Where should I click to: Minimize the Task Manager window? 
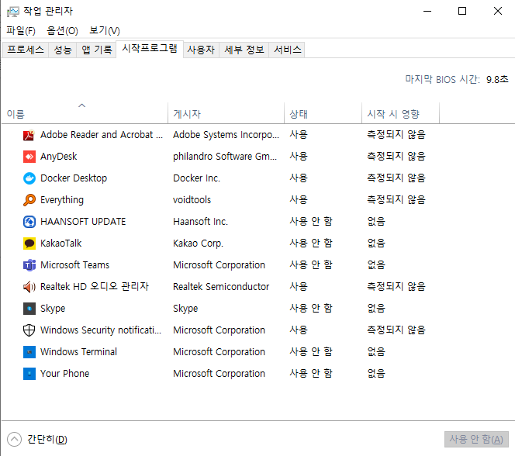pos(427,11)
